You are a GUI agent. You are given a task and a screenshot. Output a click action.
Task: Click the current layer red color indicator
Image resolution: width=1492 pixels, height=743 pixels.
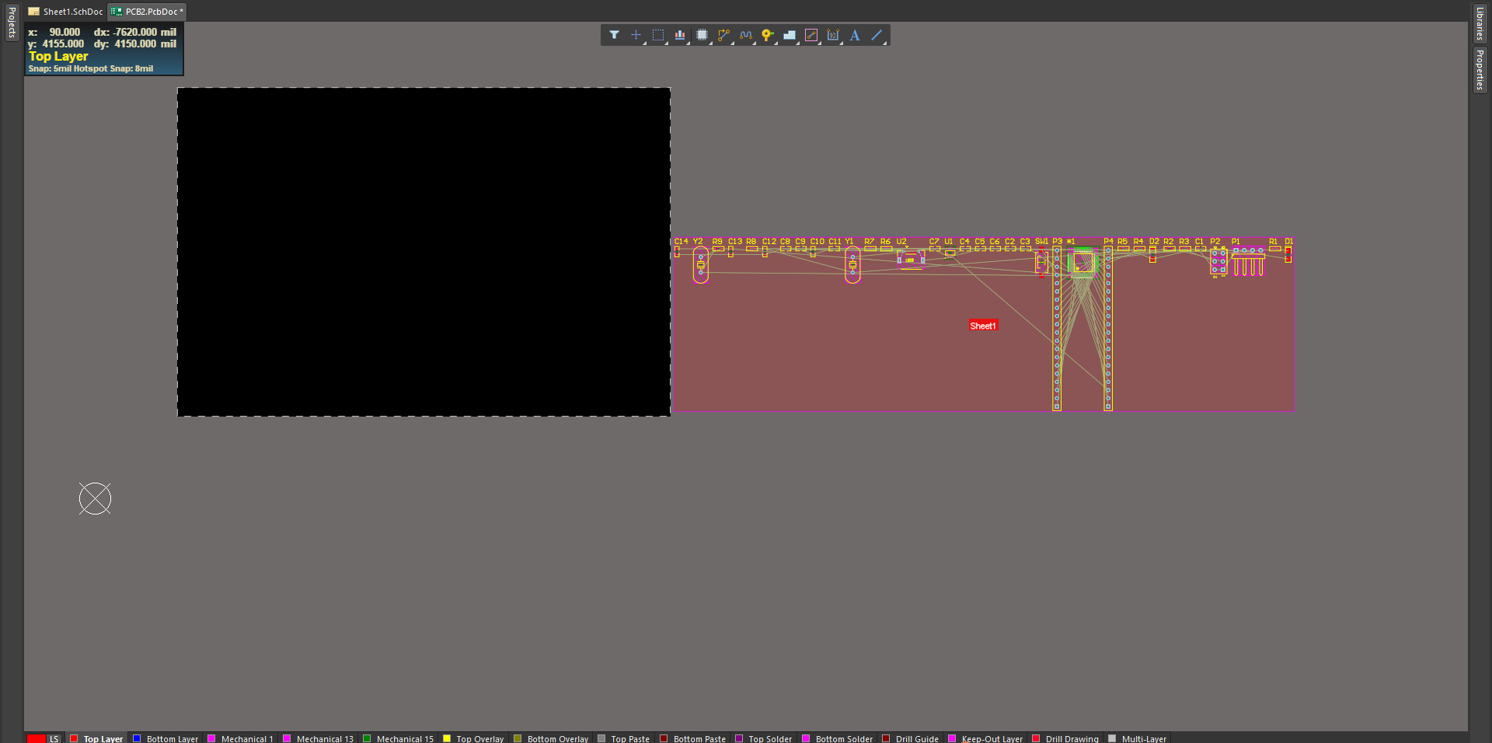click(37, 738)
